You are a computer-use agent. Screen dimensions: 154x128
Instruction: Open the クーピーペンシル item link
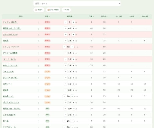(10, 34)
